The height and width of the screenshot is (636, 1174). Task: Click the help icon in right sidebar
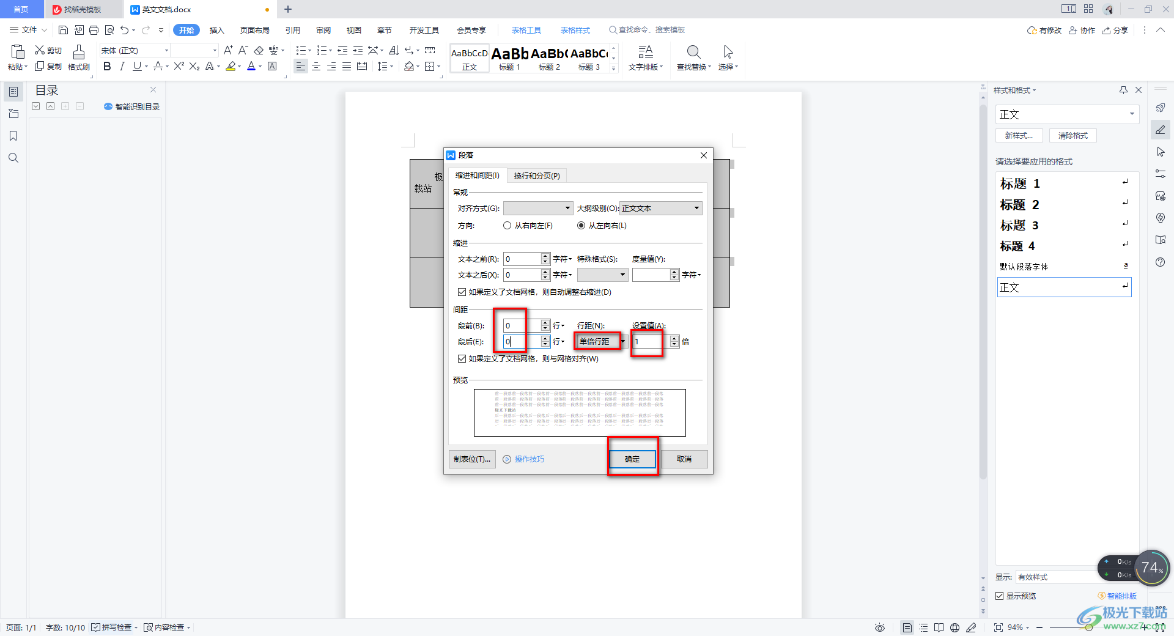click(1161, 262)
